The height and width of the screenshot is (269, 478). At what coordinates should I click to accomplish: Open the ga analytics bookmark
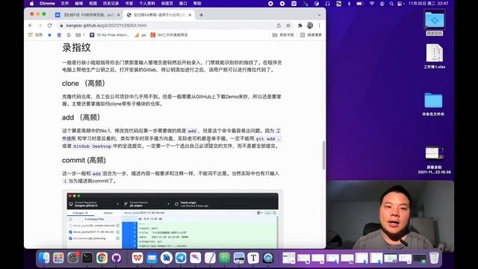click(x=140, y=35)
